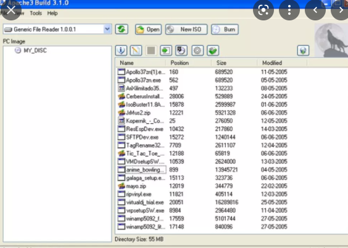Screen dimensions: 348x248
Task: Open an image with the Open button
Action: click(148, 29)
